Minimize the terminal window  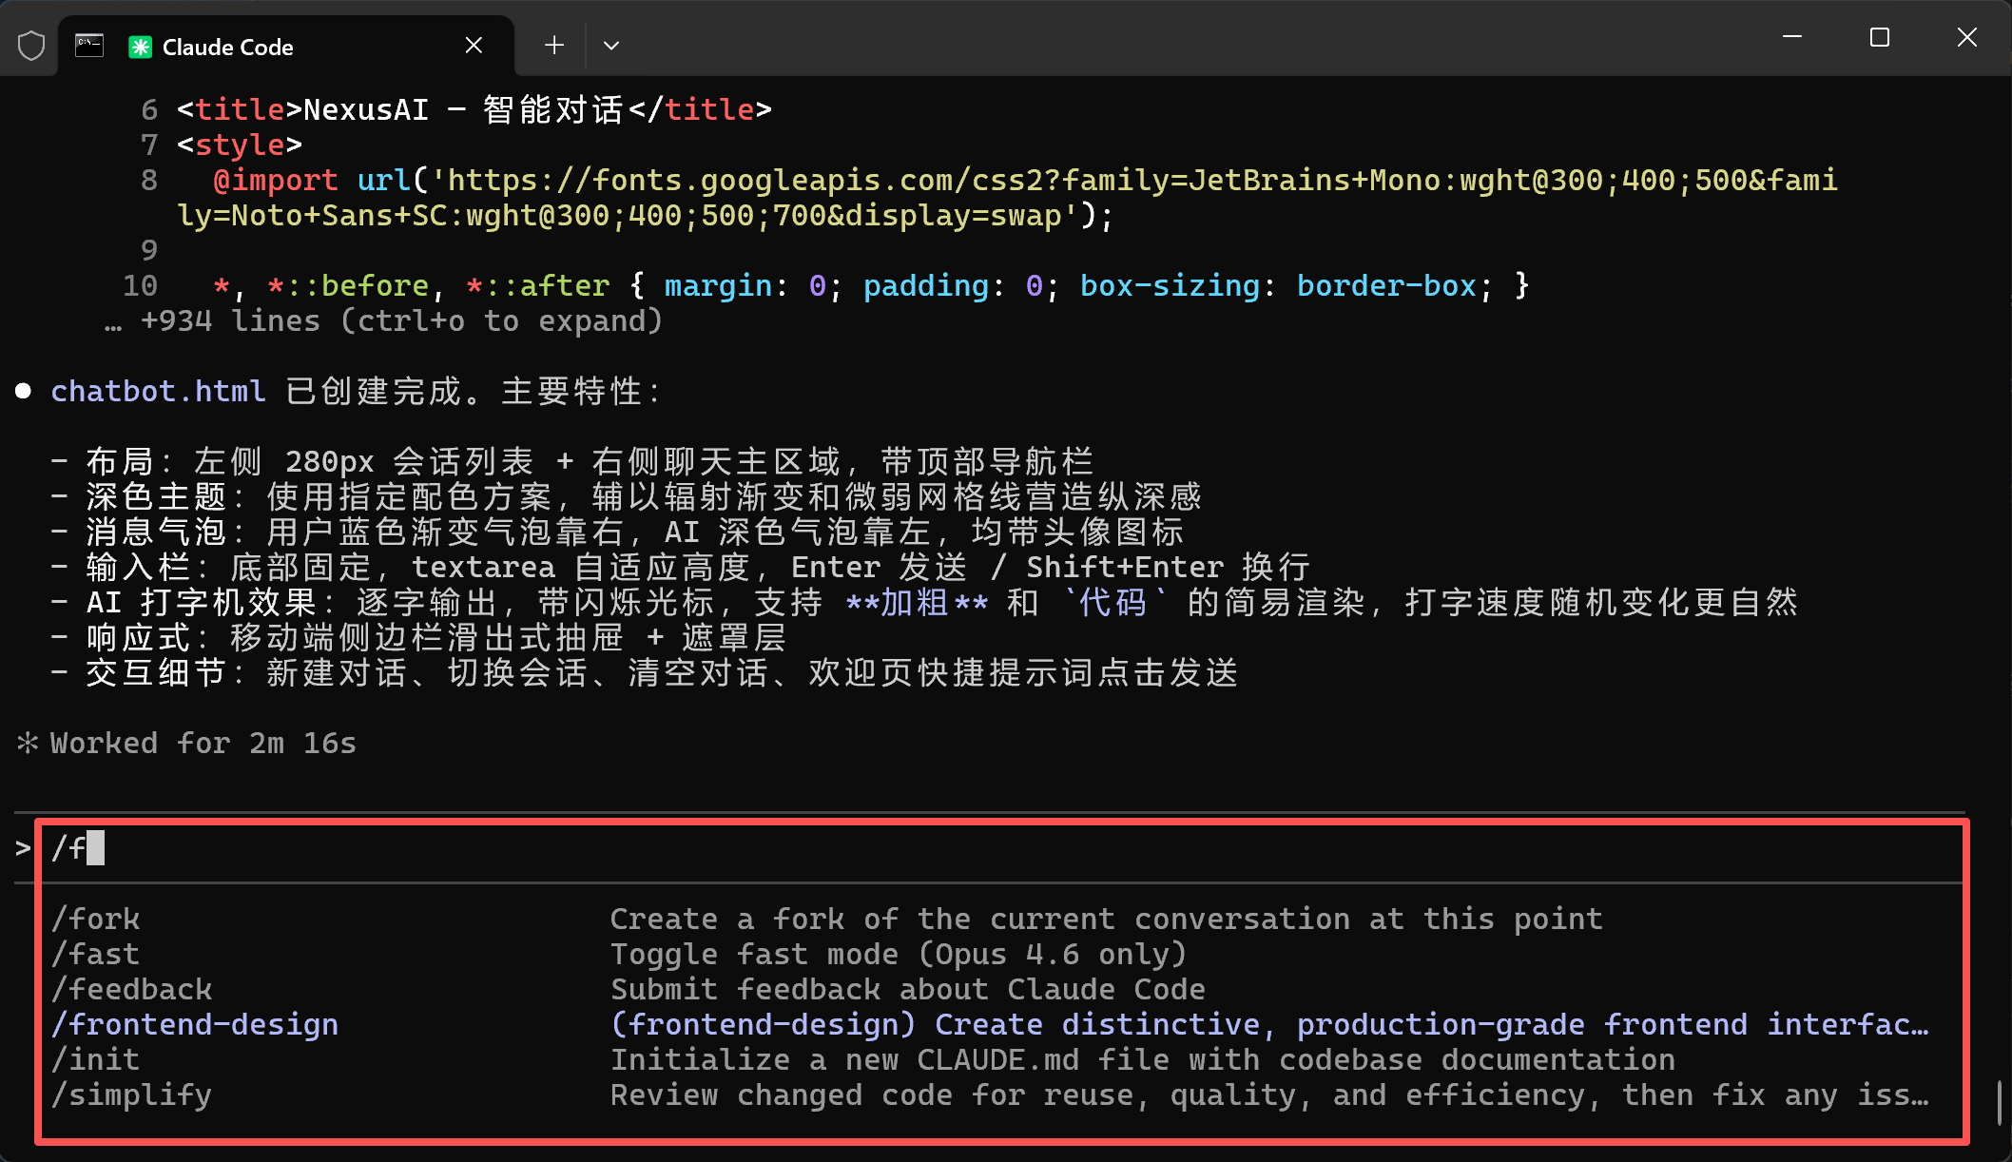1792,37
